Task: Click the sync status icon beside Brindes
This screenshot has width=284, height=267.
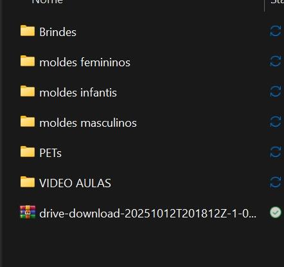Action: (x=276, y=32)
